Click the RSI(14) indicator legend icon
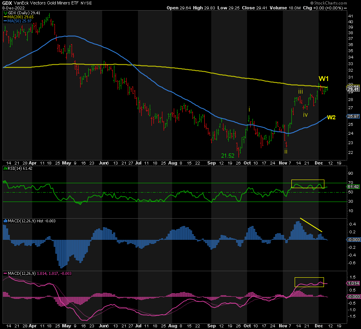This screenshot has height=329, width=361. point(5,169)
